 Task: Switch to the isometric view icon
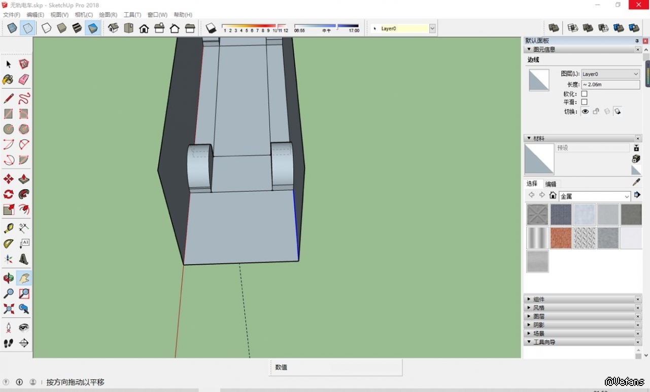[x=113, y=28]
